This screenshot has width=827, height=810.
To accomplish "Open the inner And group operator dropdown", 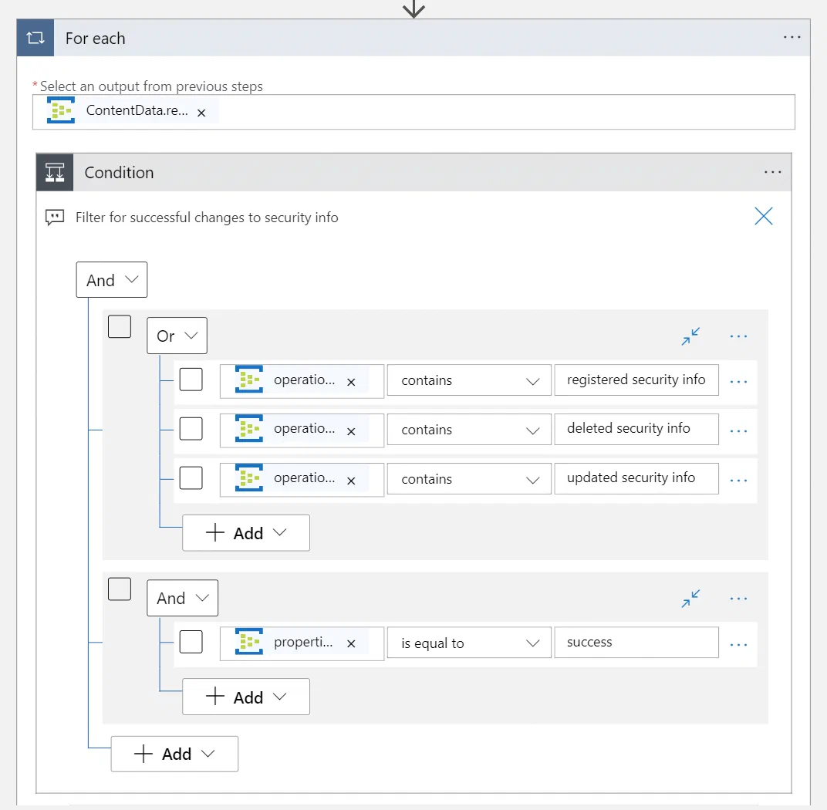I will tap(183, 598).
